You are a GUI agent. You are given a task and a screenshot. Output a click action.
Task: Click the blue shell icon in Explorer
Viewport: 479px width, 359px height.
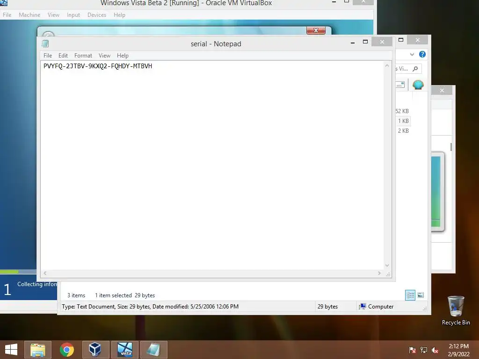(418, 85)
